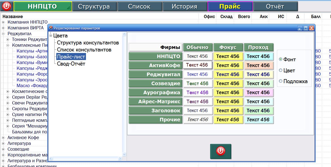Pick the АктивКофе Проход peach color cell
Screen dimensions: 331x167
pyautogui.click(x=258, y=65)
